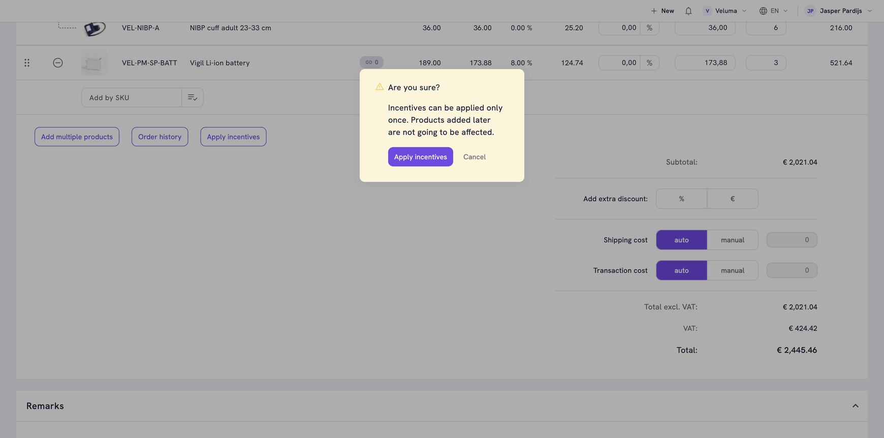Select euro extra discount type
This screenshot has width=884, height=438.
(x=733, y=199)
